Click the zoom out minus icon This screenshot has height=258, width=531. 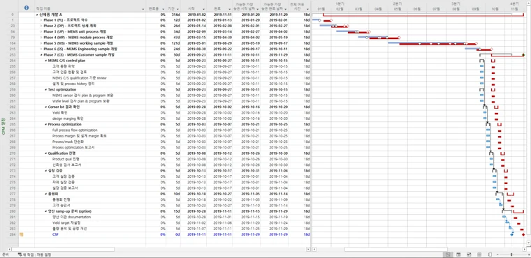[x=497, y=255]
